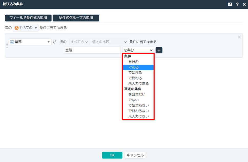Choose the で始まらない option
The width and height of the screenshot is (248, 162).
pyautogui.click(x=138, y=105)
